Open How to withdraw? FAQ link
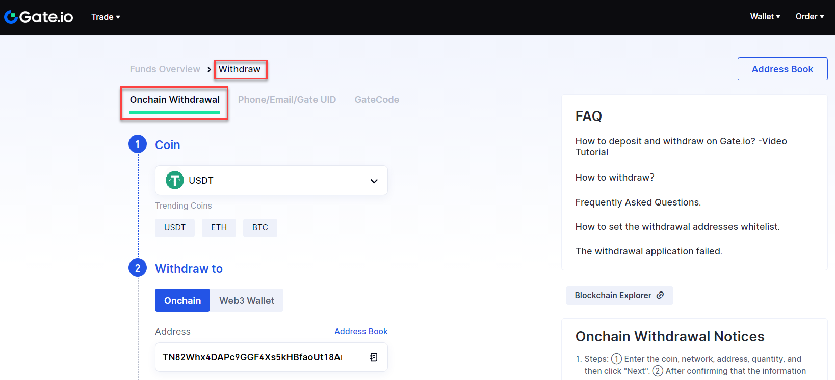 click(x=615, y=178)
